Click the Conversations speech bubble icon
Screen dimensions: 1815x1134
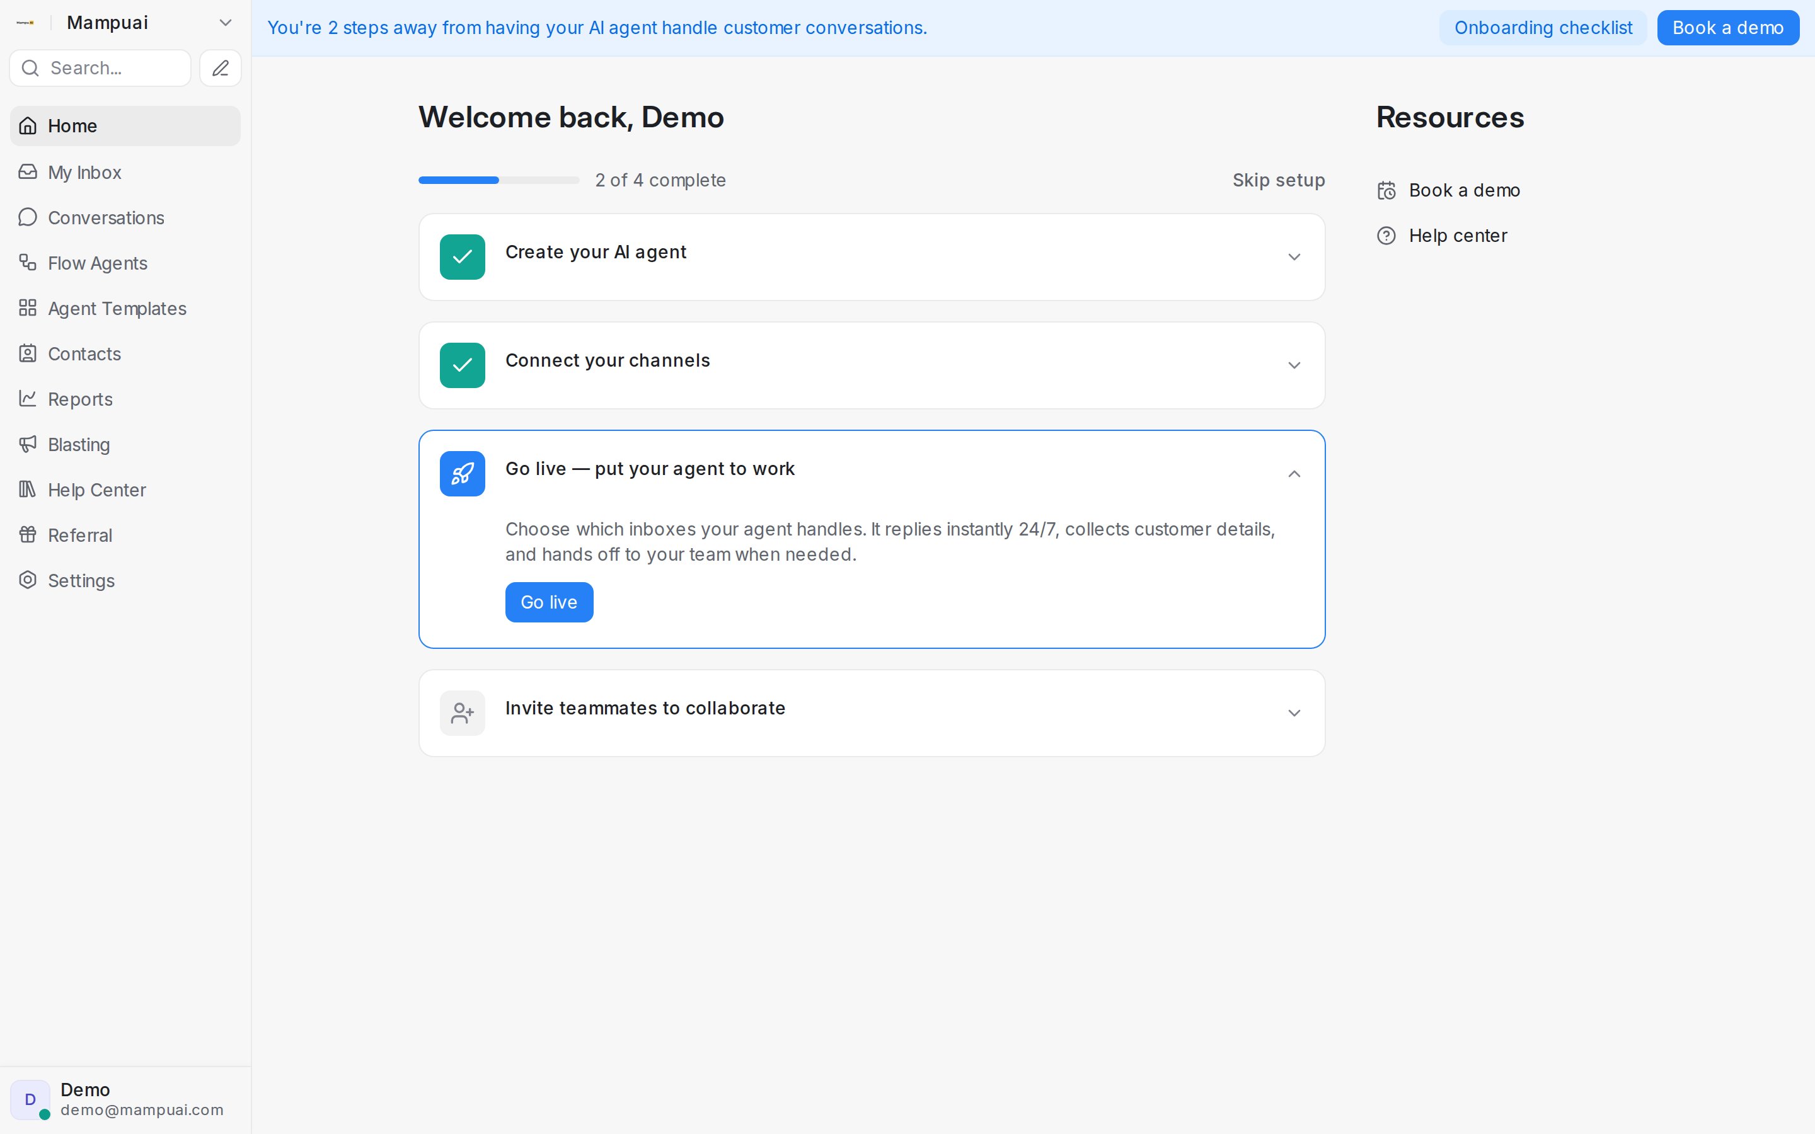pyautogui.click(x=28, y=217)
